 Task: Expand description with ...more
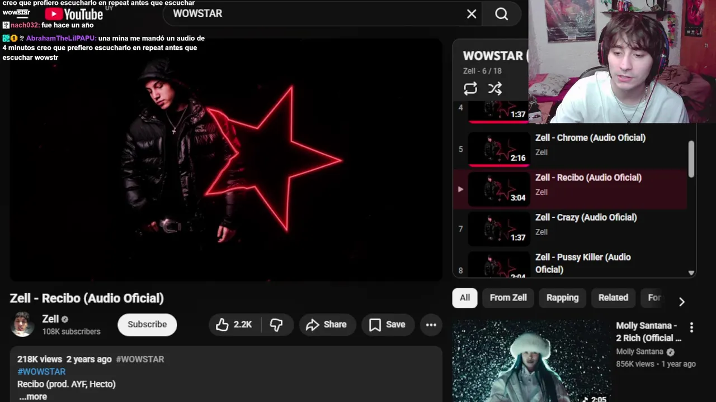pos(33,396)
